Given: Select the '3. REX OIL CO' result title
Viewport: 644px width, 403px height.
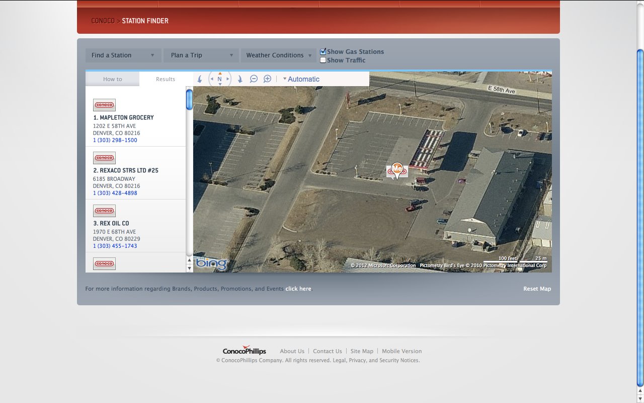Looking at the screenshot, I should [x=111, y=223].
